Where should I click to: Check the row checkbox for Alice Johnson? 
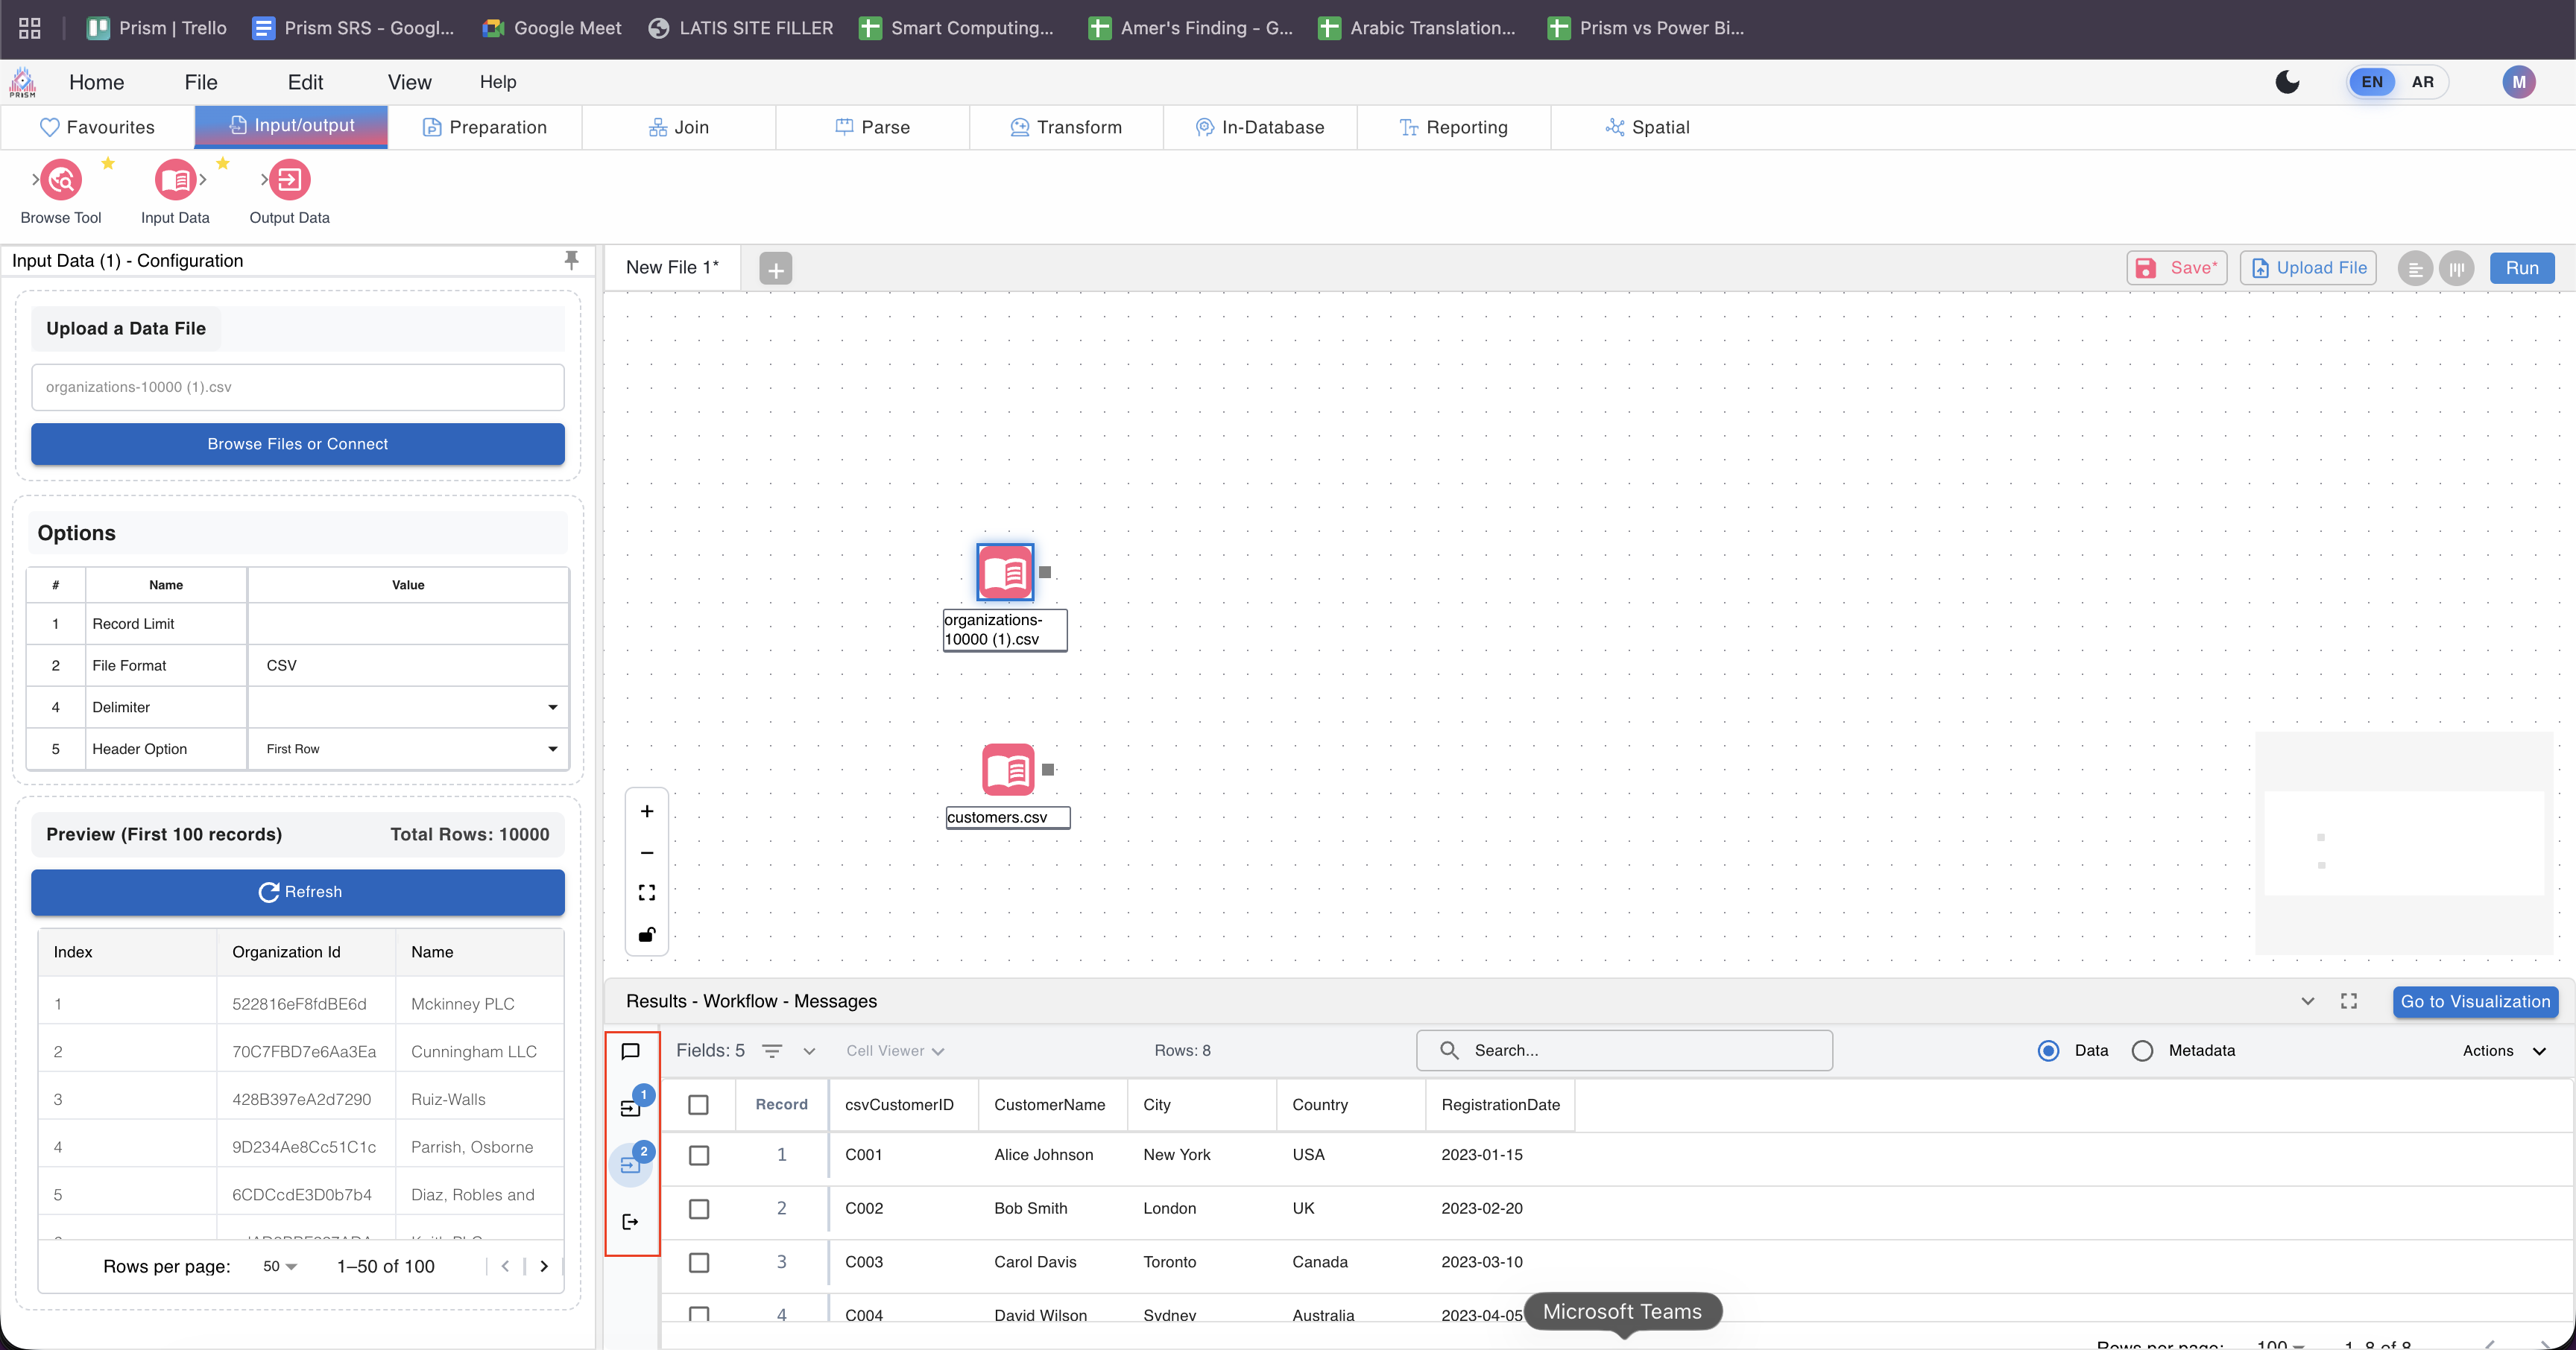(699, 1155)
